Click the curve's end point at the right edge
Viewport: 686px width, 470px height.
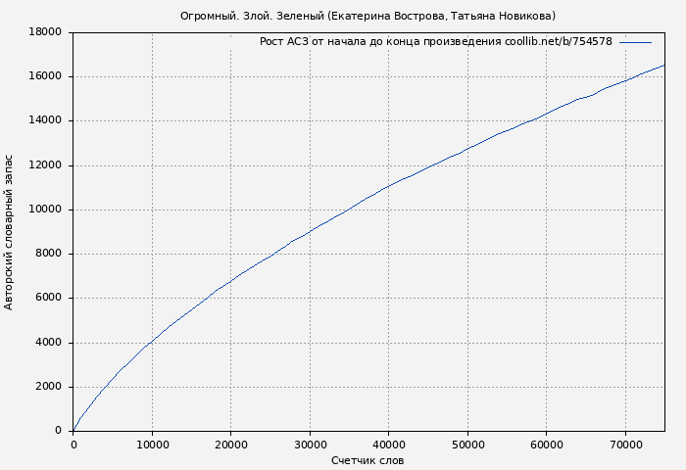coord(663,66)
